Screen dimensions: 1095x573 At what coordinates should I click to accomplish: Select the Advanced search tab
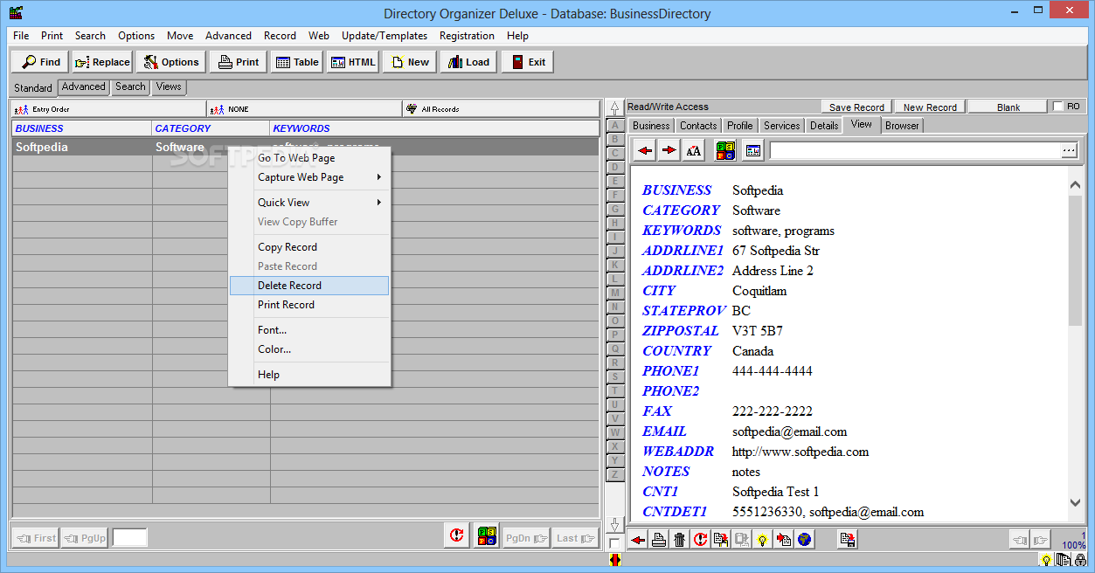pyautogui.click(x=84, y=86)
